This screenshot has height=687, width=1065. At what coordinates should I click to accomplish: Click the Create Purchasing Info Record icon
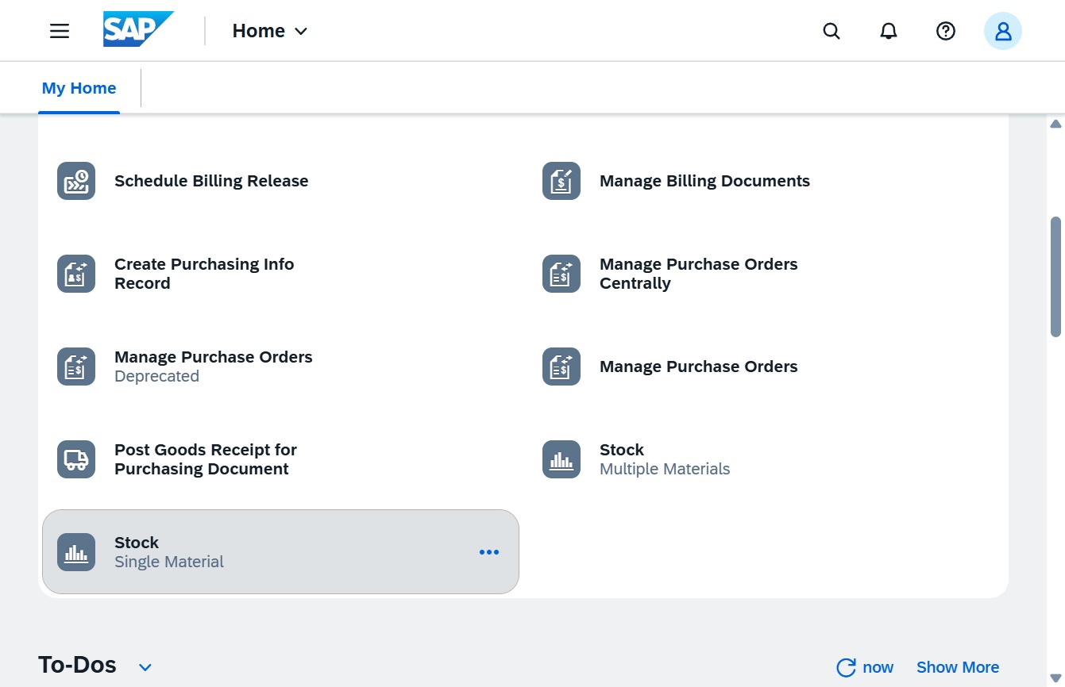(76, 274)
